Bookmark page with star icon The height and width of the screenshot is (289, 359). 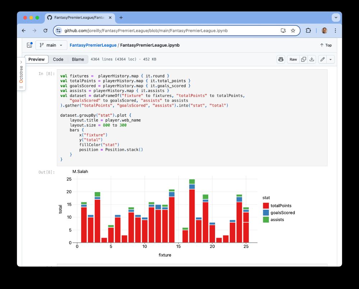[x=293, y=31]
